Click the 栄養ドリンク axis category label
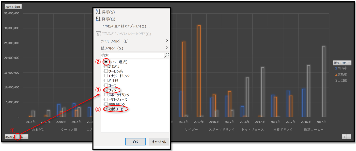 (283, 129)
